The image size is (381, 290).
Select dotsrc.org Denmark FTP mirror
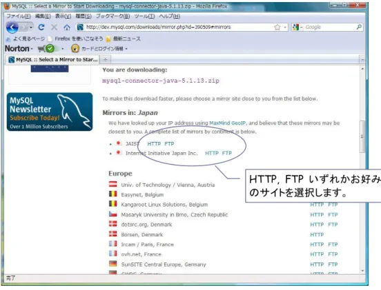pos(333,225)
